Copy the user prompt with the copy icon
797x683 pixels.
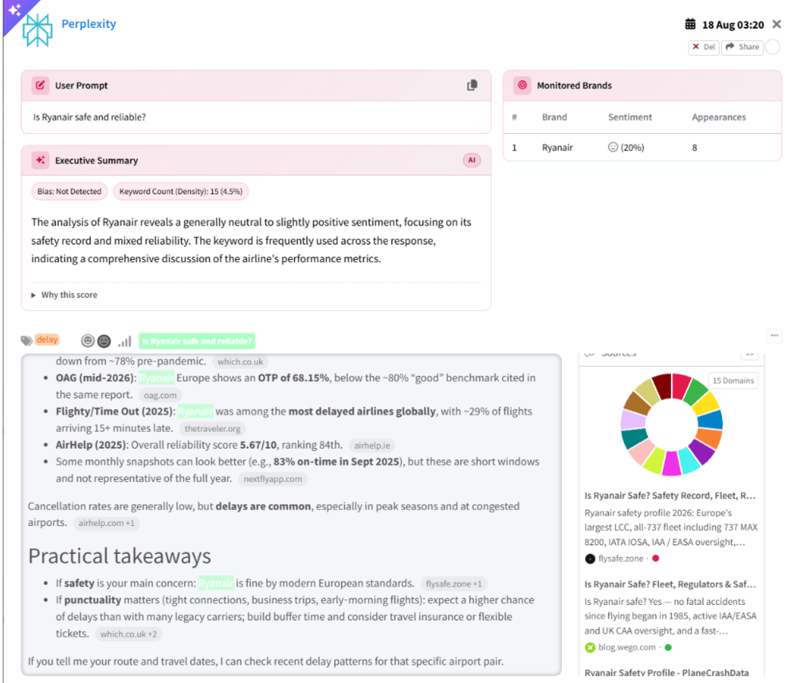click(x=472, y=85)
